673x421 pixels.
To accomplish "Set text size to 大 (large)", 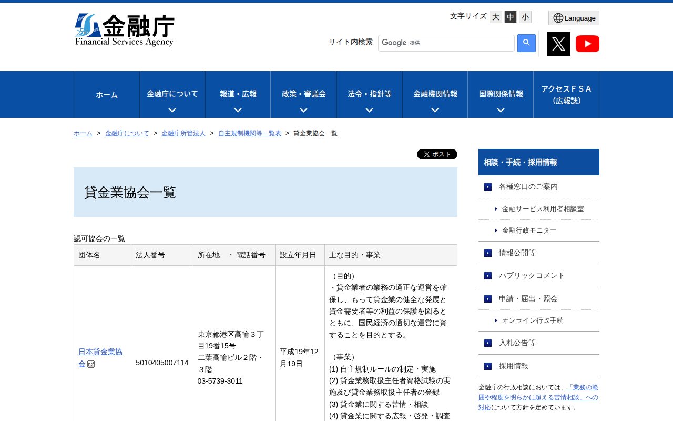I will click(x=495, y=17).
